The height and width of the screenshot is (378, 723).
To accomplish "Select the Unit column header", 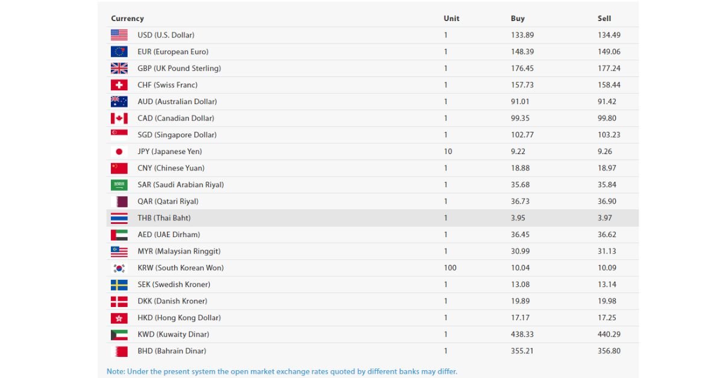I will point(451,19).
